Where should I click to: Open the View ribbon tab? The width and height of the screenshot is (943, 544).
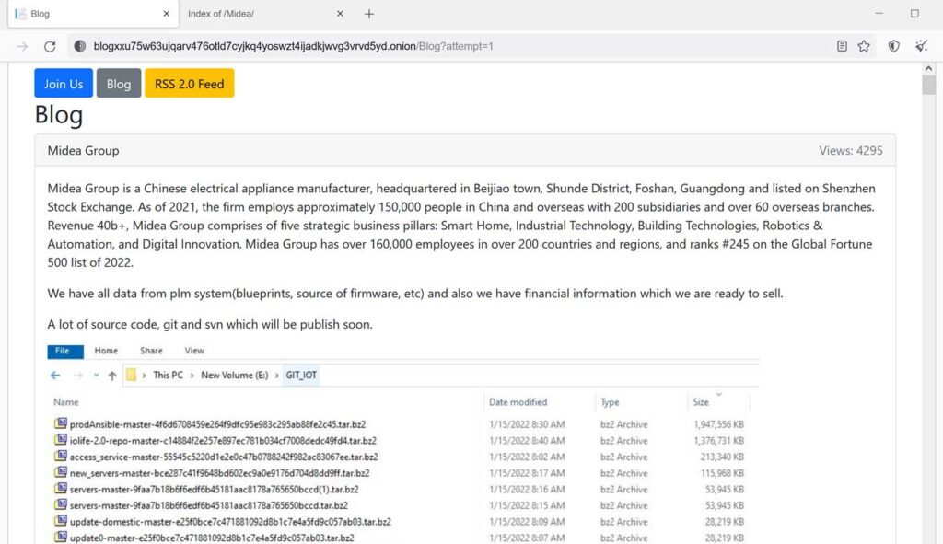point(194,351)
